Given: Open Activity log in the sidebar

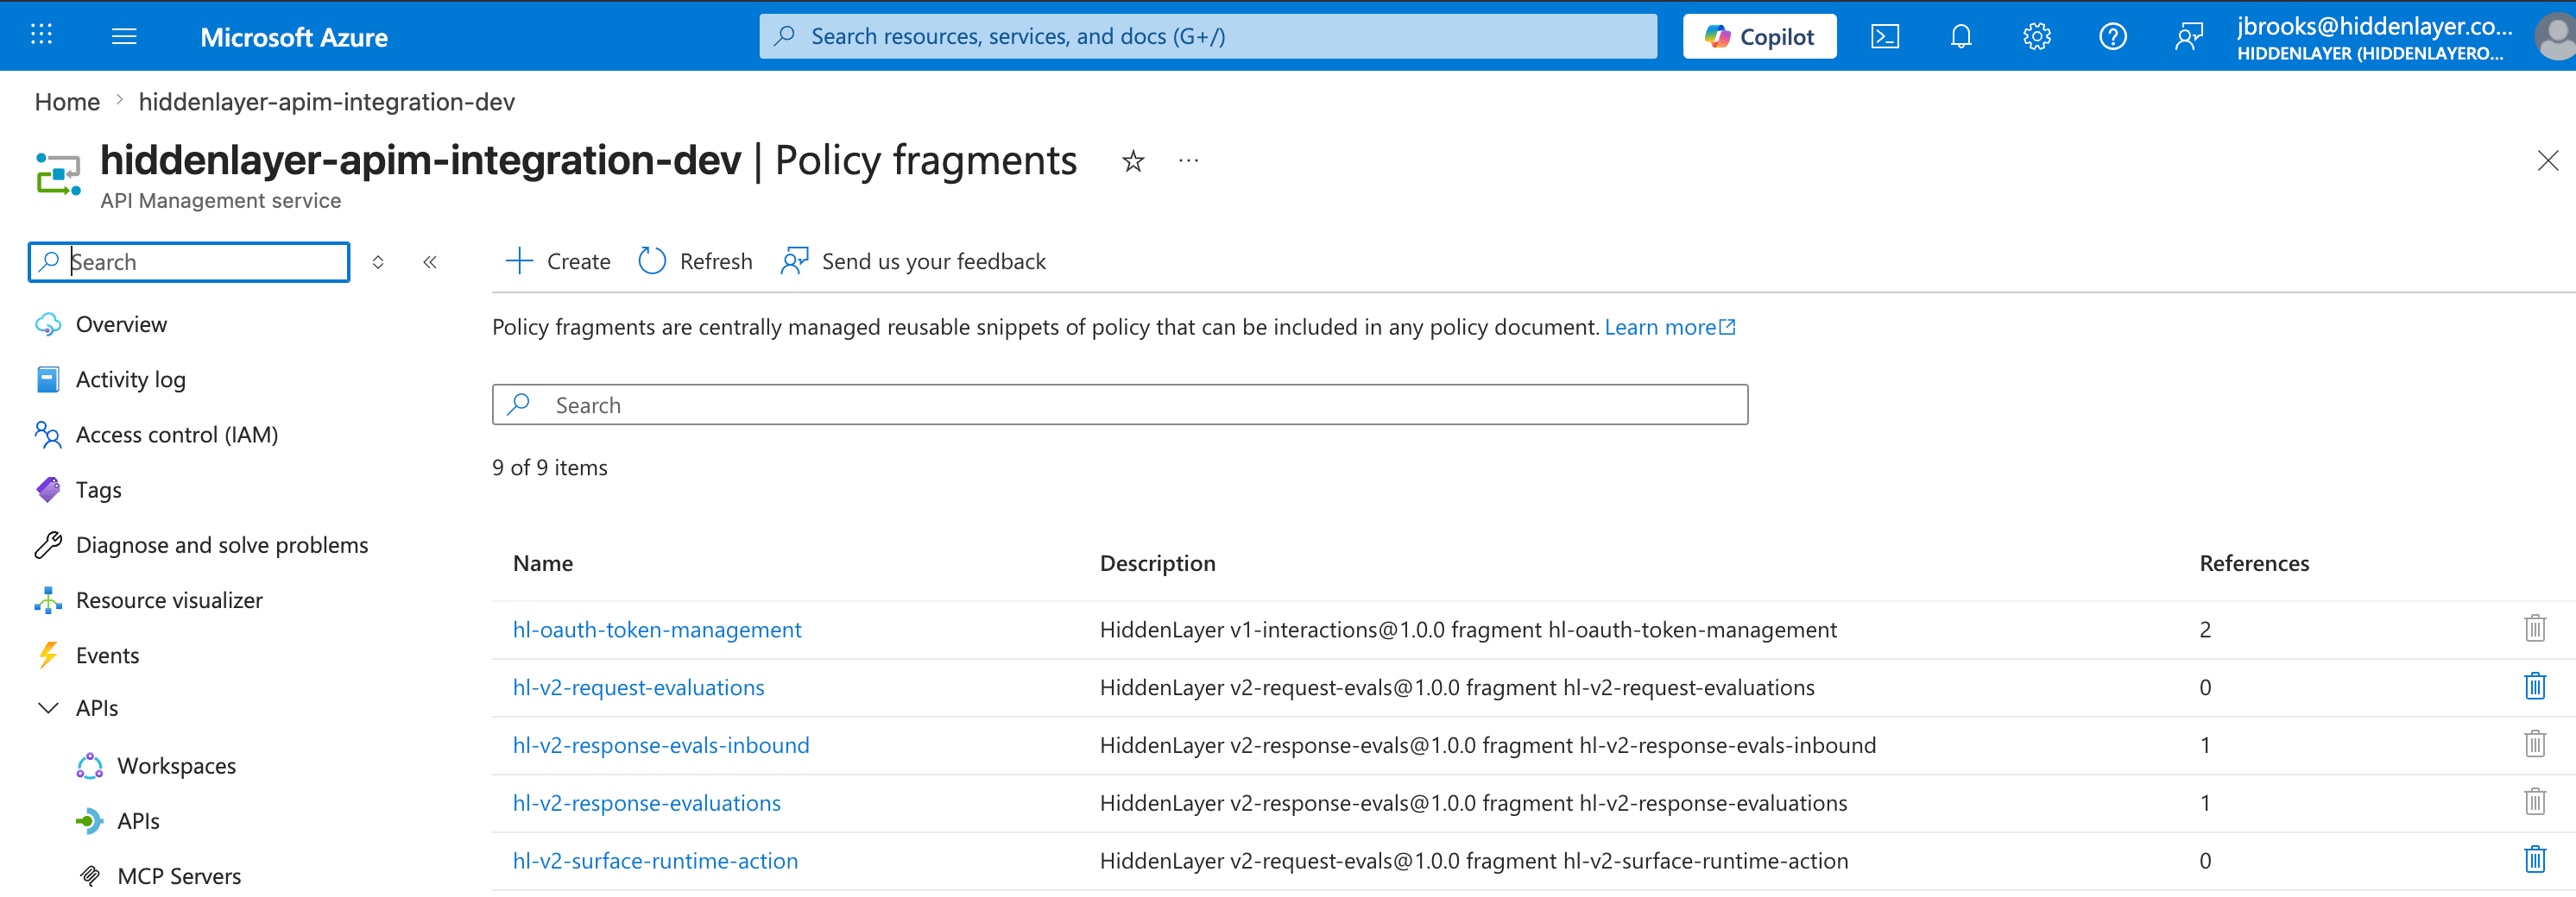Looking at the screenshot, I should point(130,379).
